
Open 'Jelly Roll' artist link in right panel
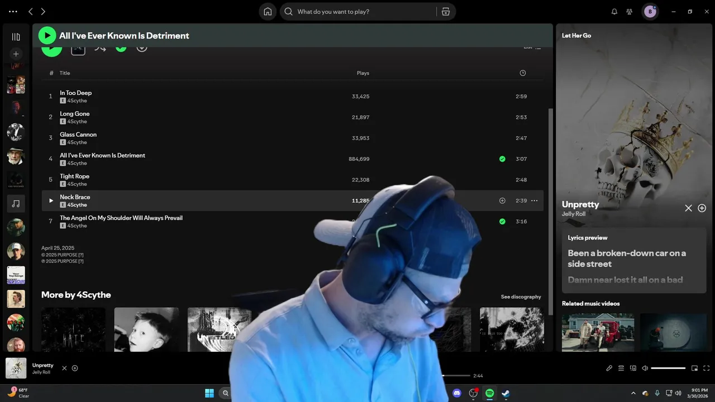(574, 214)
